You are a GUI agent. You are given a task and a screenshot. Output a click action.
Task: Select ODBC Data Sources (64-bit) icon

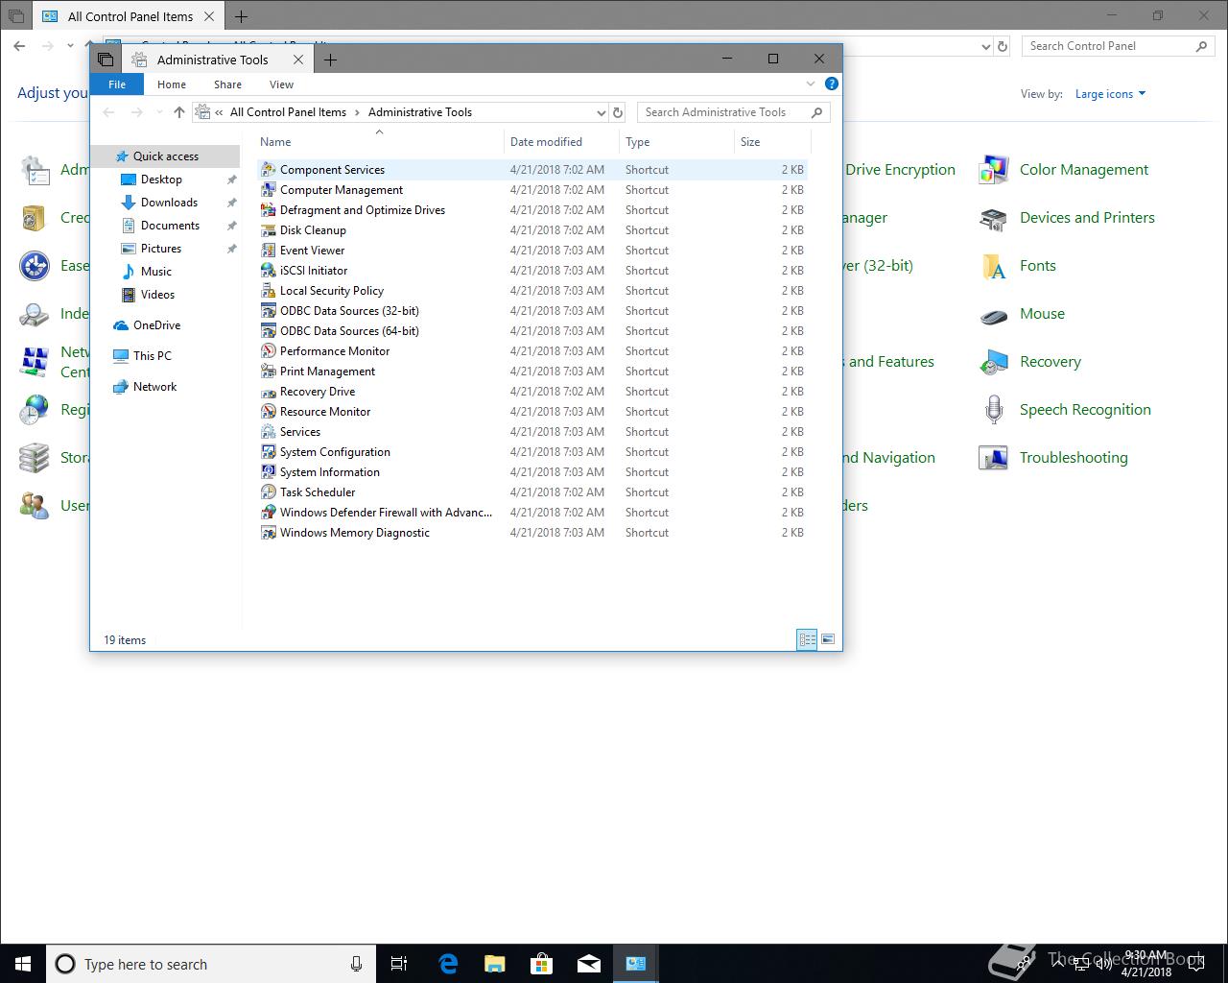pos(269,331)
